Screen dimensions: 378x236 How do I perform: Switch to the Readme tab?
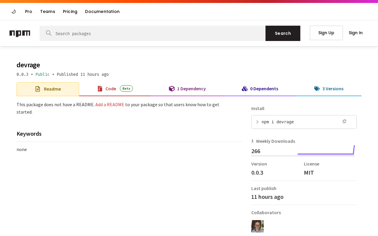[x=48, y=89]
